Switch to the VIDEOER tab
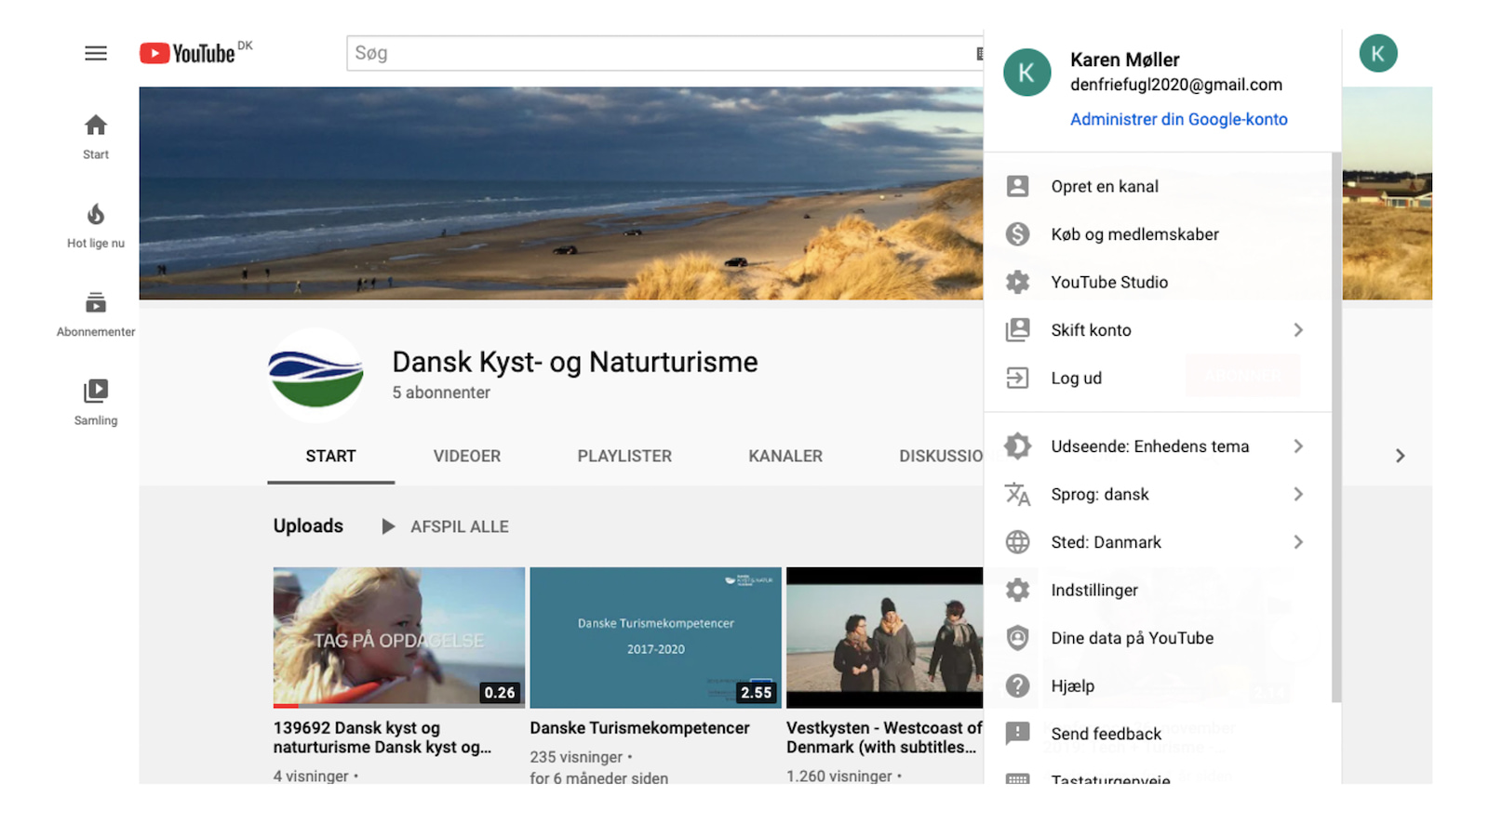Image resolution: width=1489 pixels, height=837 pixels. tap(466, 456)
